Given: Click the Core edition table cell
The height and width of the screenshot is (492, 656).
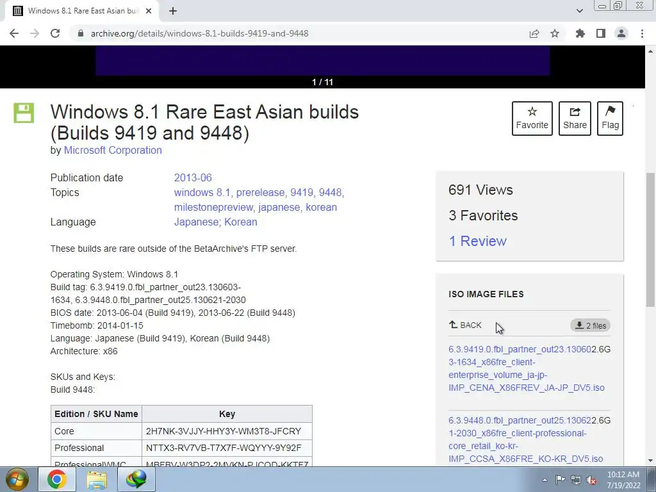Looking at the screenshot, I should click(96, 431).
